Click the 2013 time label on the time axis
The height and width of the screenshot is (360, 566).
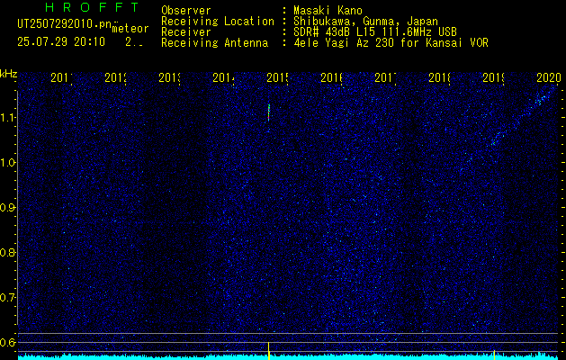click(169, 77)
